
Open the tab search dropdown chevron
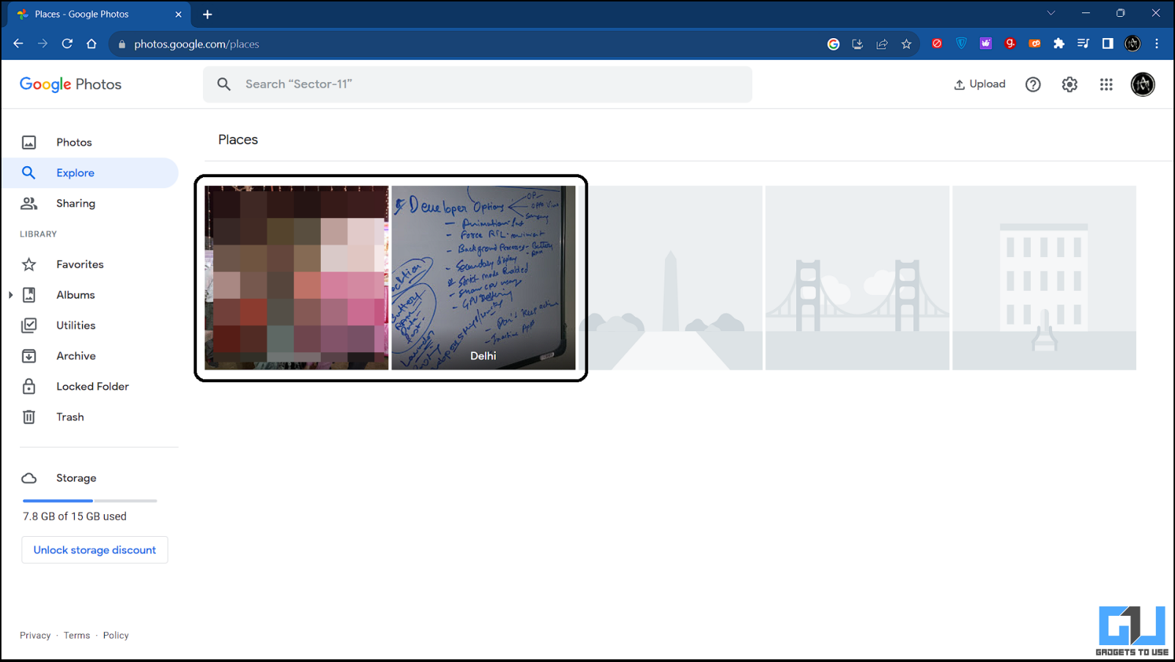tap(1051, 13)
